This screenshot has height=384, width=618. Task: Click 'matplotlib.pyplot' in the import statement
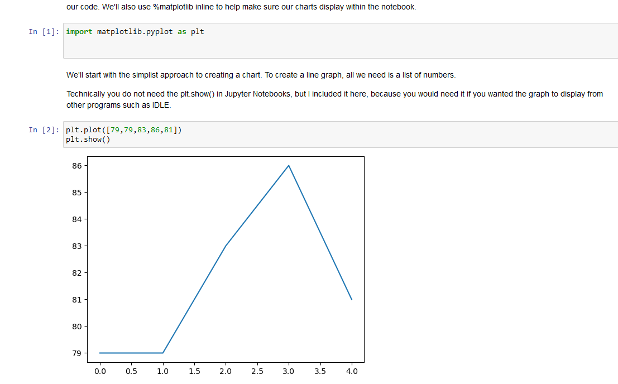pos(135,32)
